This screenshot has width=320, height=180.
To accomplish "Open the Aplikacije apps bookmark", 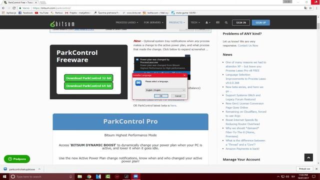I will click(9, 12).
